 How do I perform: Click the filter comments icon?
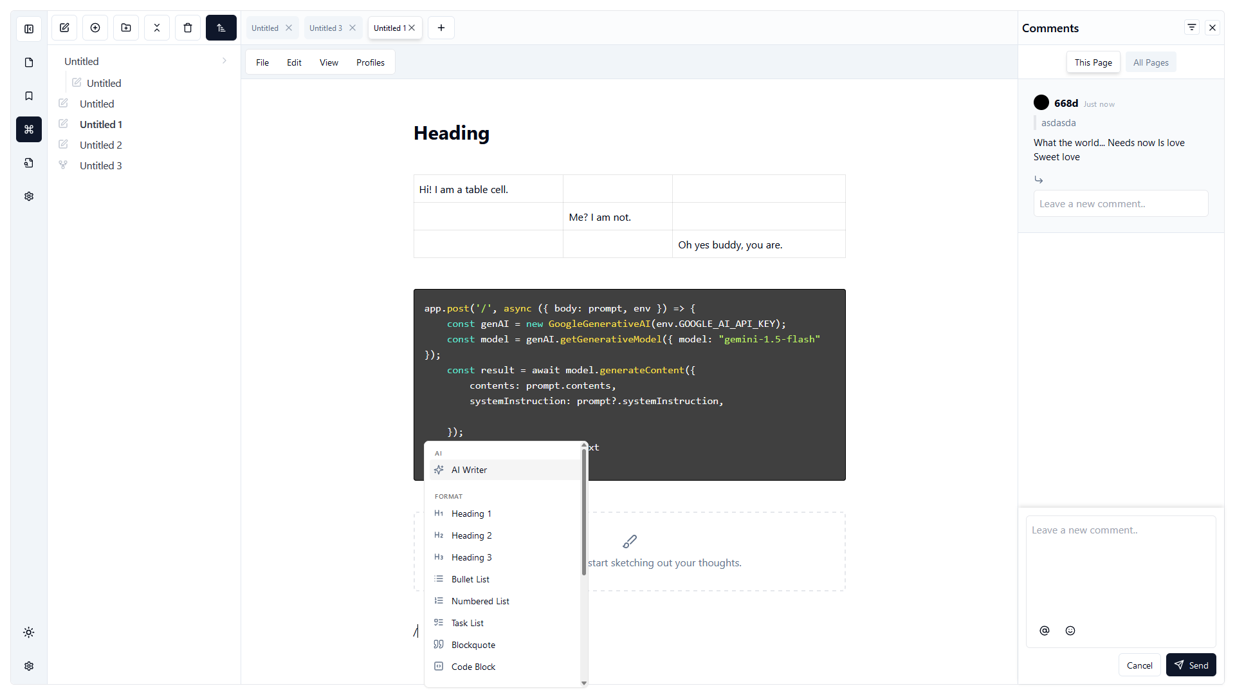(x=1191, y=28)
